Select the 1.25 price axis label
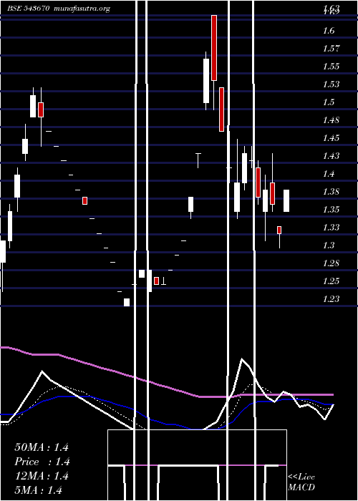358x501 pixels. (331, 281)
